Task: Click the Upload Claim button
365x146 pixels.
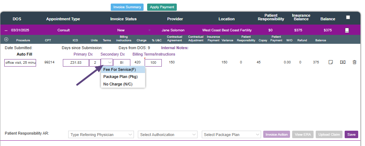Action: tap(329, 135)
